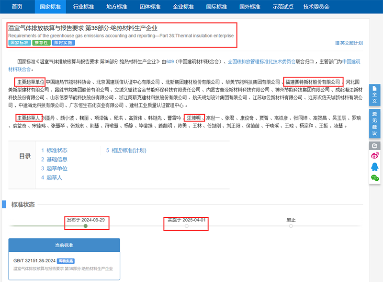Select 国际标准 in navigation bar
Screen dimensions: 383x282
(216, 7)
